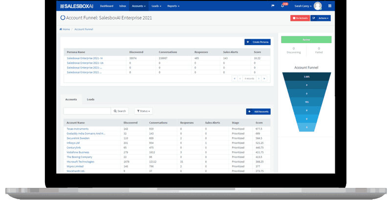The width and height of the screenshot is (391, 205).
Task: Jump to last page of persona records
Action: [x=264, y=78]
